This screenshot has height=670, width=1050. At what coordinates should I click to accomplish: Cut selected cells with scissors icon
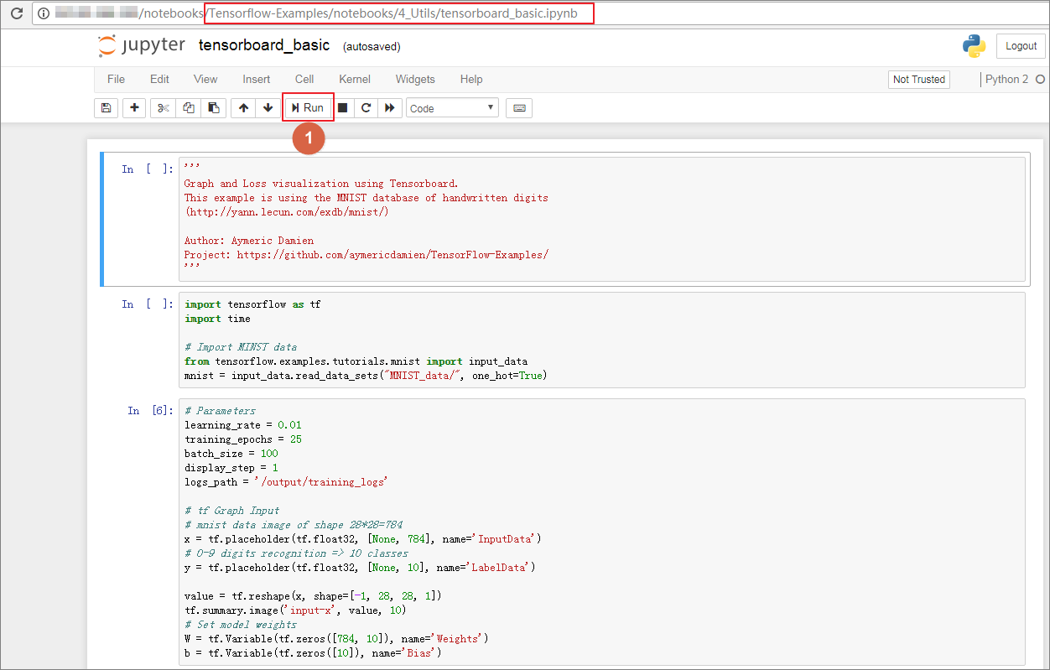[x=164, y=108]
